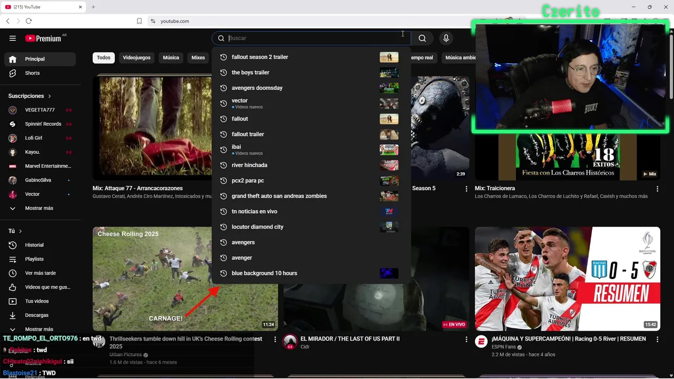
Task: Open Shorts in sidebar
Action: click(x=40, y=73)
